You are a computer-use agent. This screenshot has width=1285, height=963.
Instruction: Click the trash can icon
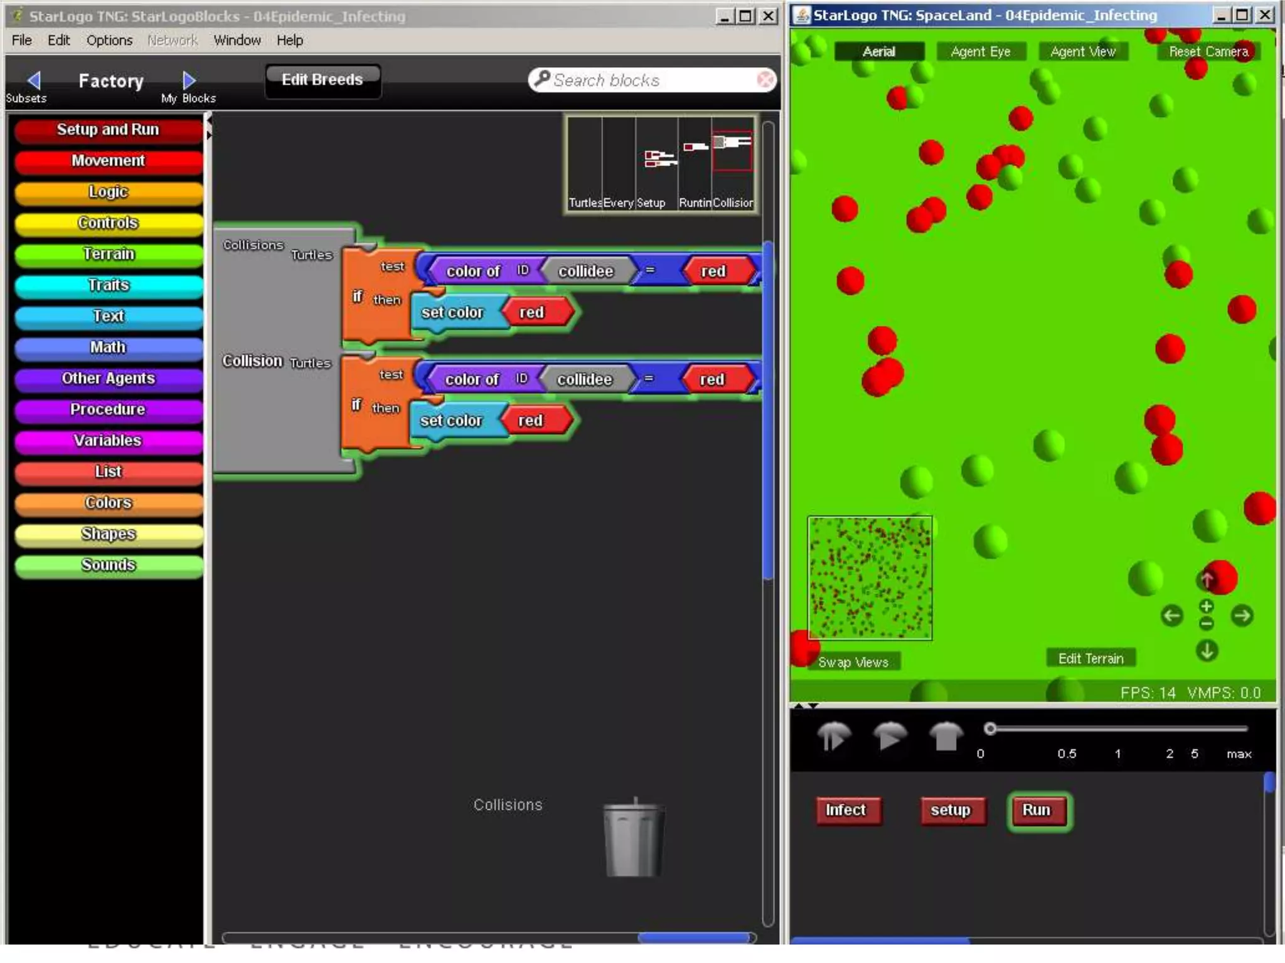coord(634,839)
